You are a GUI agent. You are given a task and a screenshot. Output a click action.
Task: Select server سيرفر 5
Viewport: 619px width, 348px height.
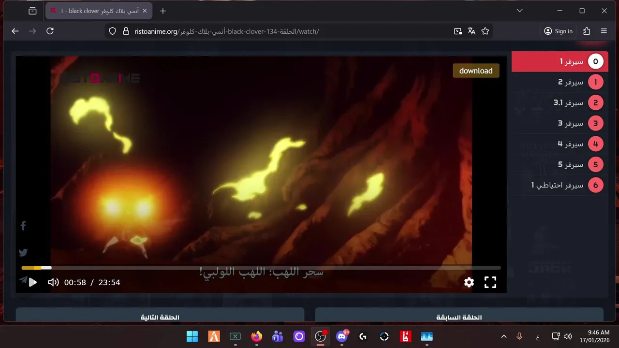(x=560, y=164)
